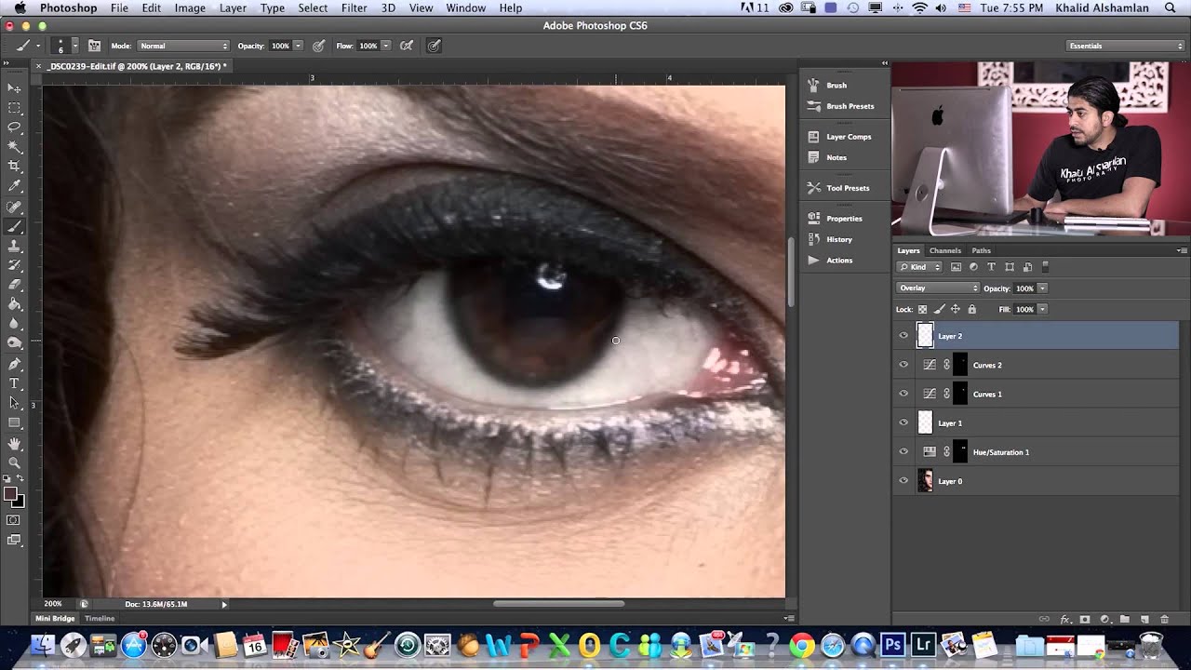Open the layer Fill dropdown arrow
This screenshot has height=670, width=1191.
pyautogui.click(x=1042, y=309)
